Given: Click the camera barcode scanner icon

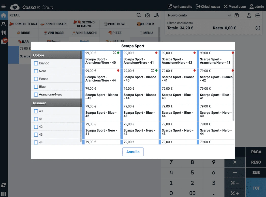Looking at the screenshot, I should click(x=147, y=15).
